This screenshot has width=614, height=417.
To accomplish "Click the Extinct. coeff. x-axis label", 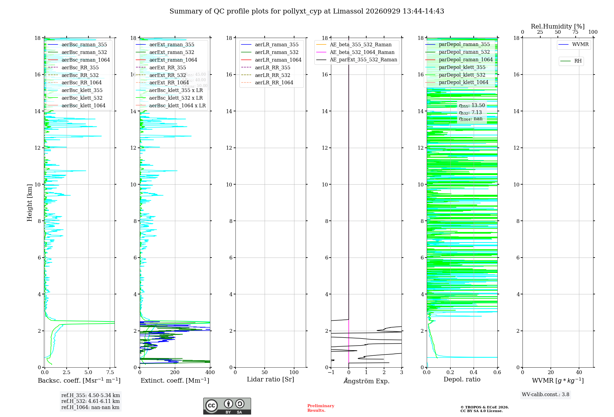I will [x=175, y=381].
